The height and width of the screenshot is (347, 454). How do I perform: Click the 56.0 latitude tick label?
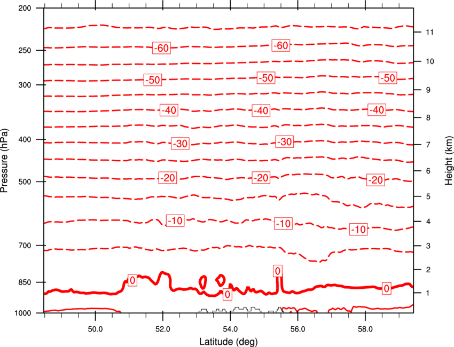tap(298, 329)
